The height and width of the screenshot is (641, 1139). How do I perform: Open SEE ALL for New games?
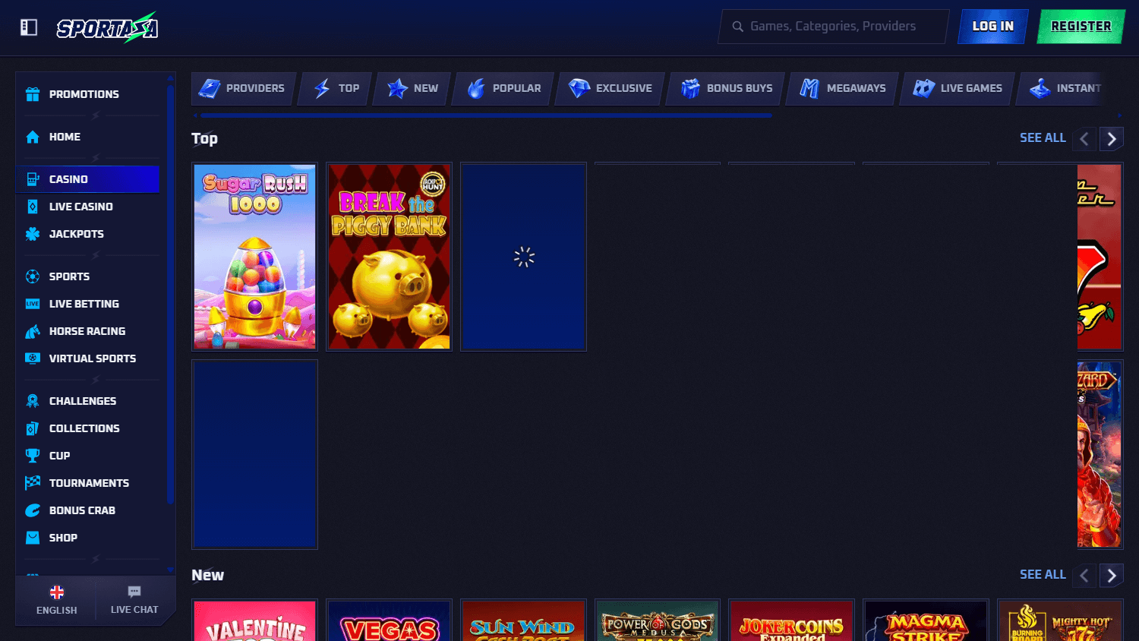point(1043,575)
